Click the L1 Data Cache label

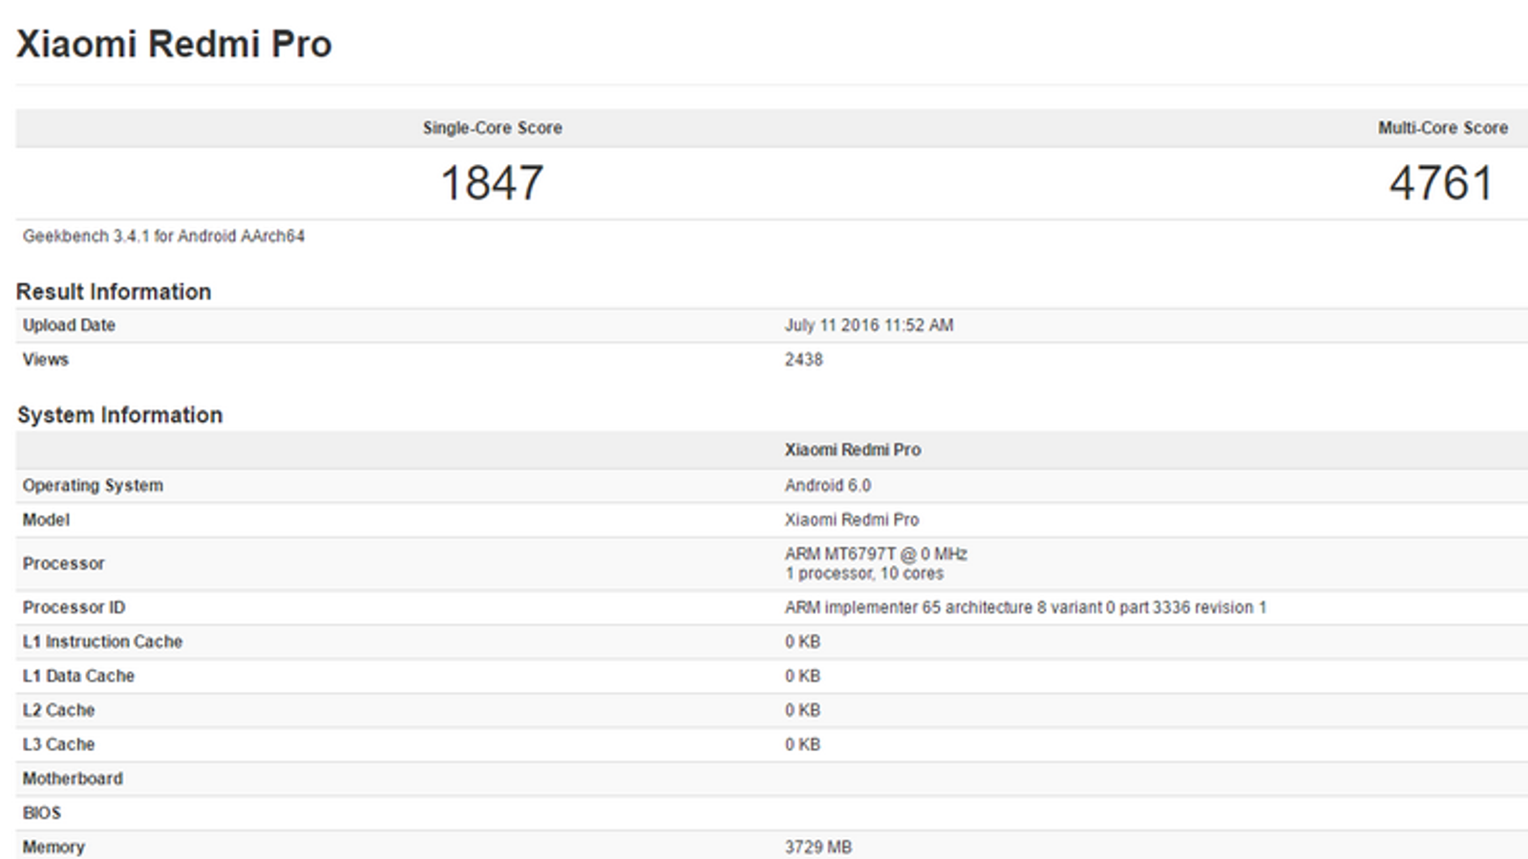(x=78, y=677)
